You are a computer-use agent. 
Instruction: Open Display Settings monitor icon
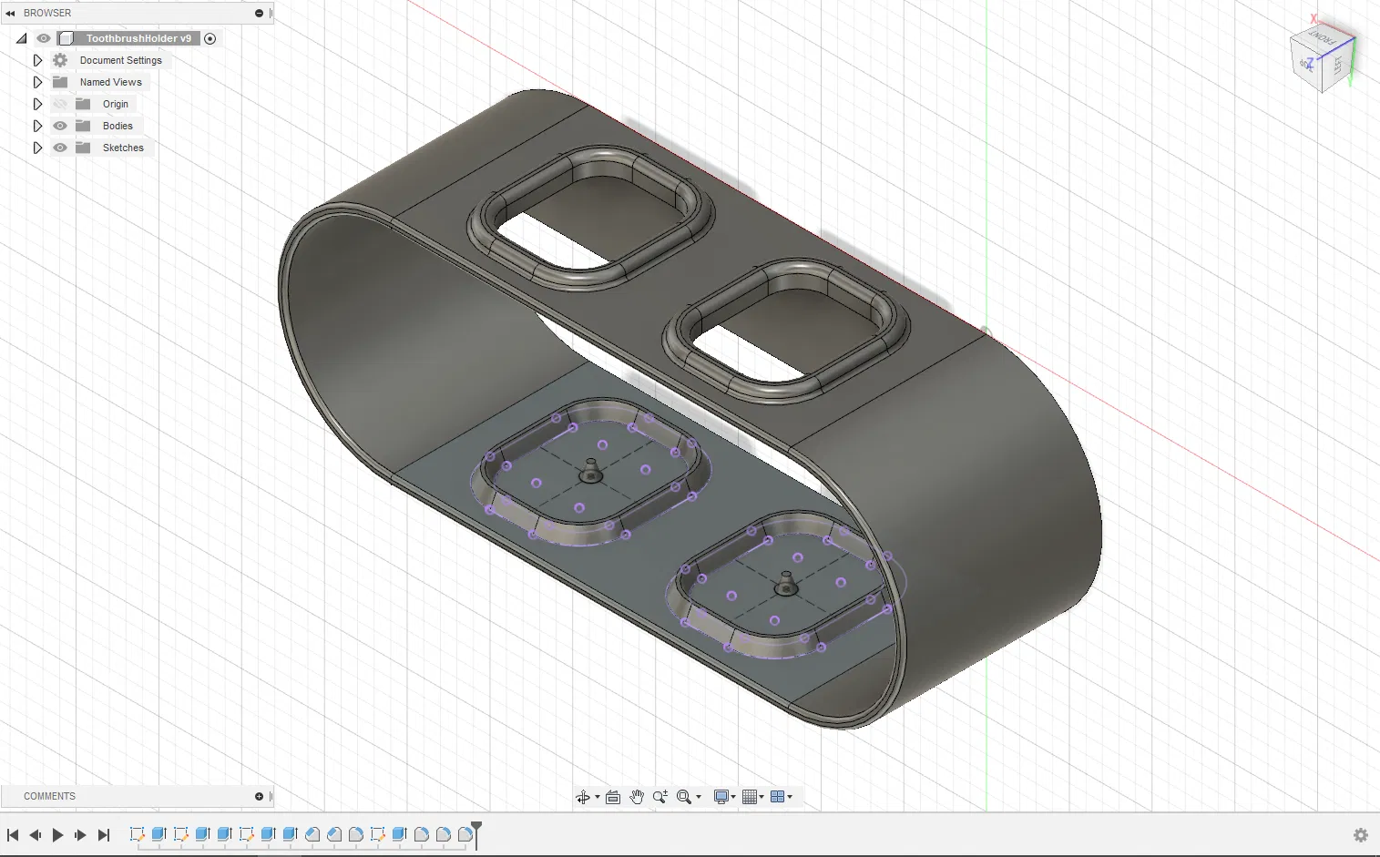721,797
